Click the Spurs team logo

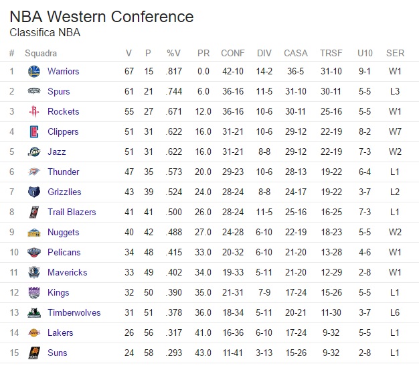[34, 91]
